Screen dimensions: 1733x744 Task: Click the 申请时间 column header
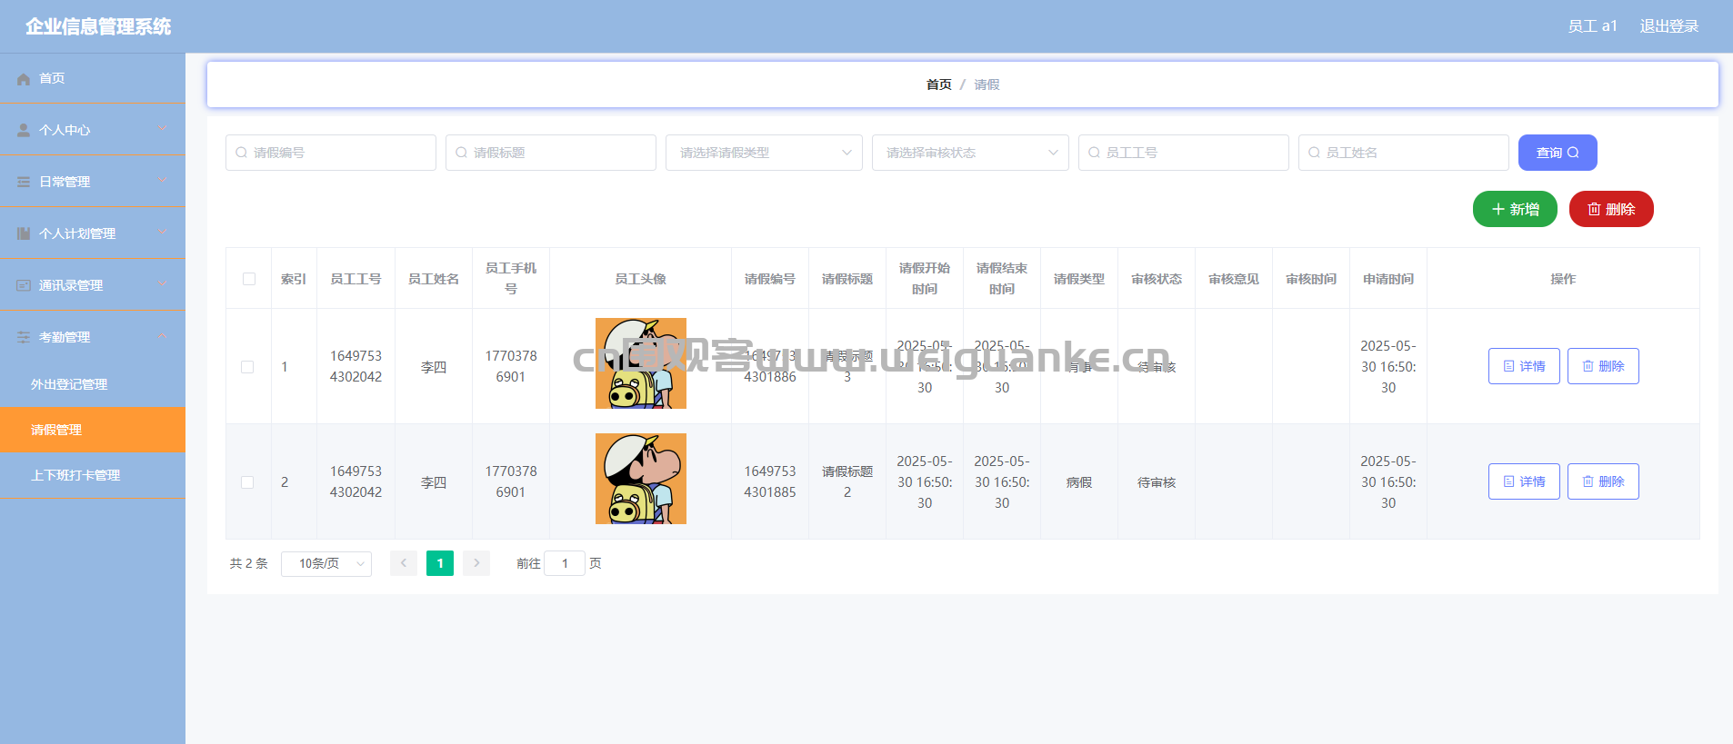1388,279
